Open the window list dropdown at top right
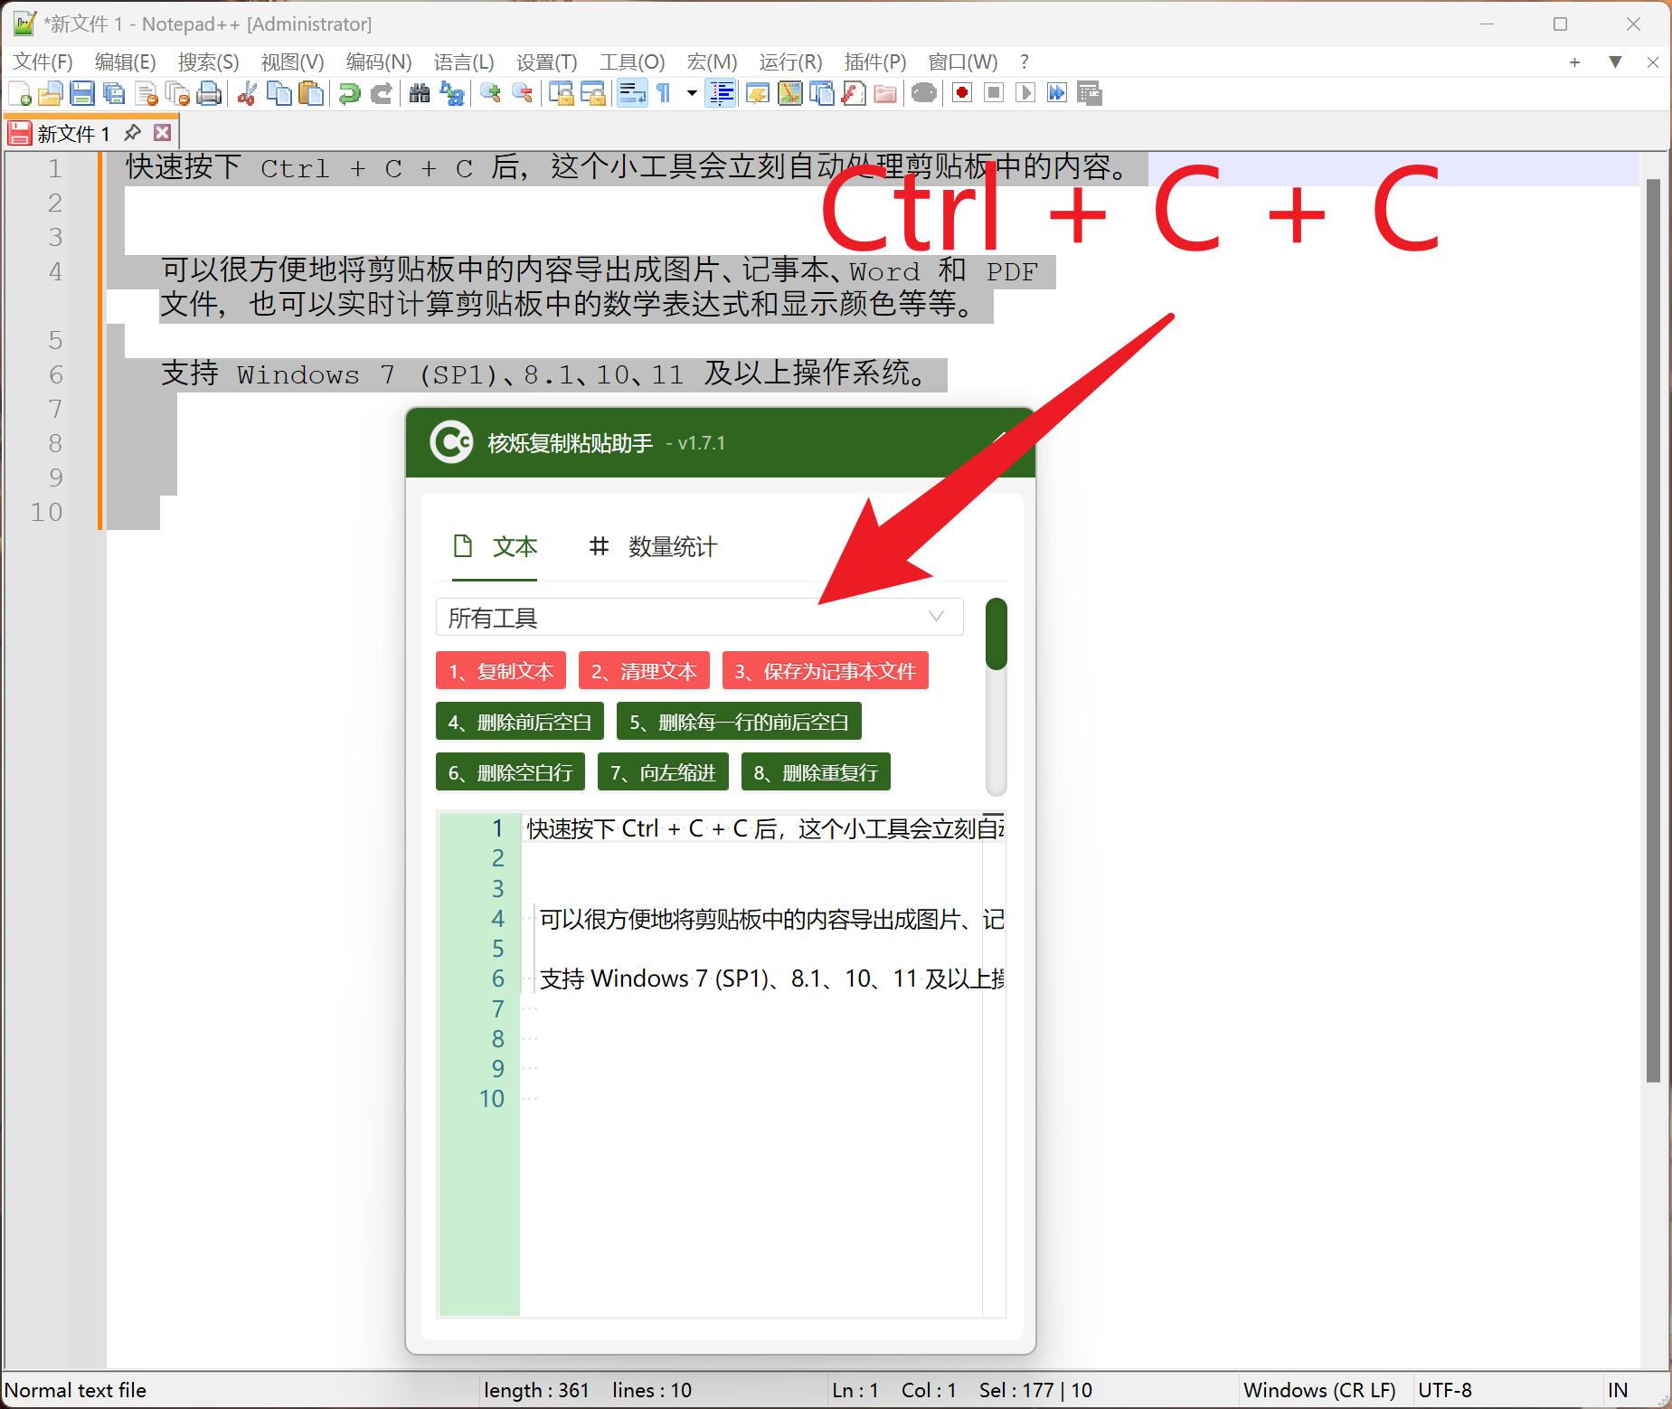Viewport: 1672px width, 1409px height. pos(1614,61)
